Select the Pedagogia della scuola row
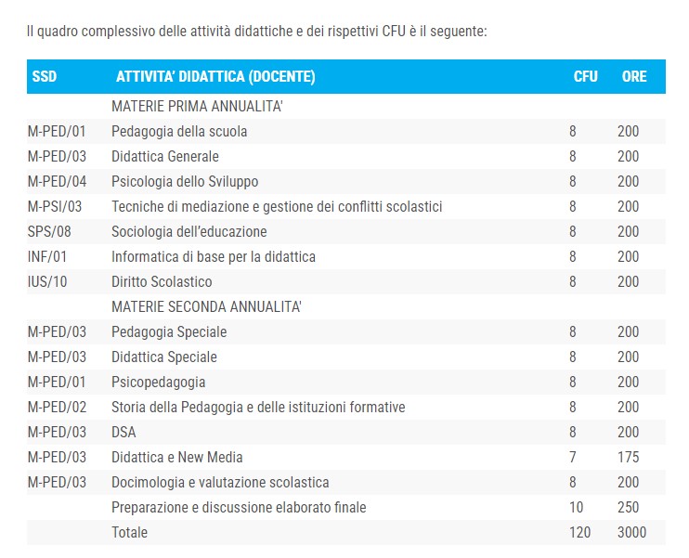 point(346,131)
